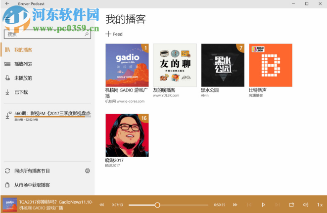This screenshot has width=327, height=213.
Task: Click the now-playing title TGA2017你期待吗
Action: tap(56, 202)
